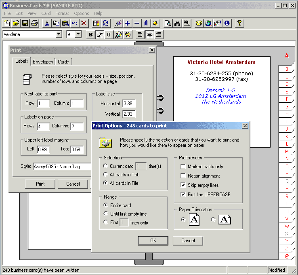Click the Undo arrow icon
The image size is (298, 275).
click(74, 23)
